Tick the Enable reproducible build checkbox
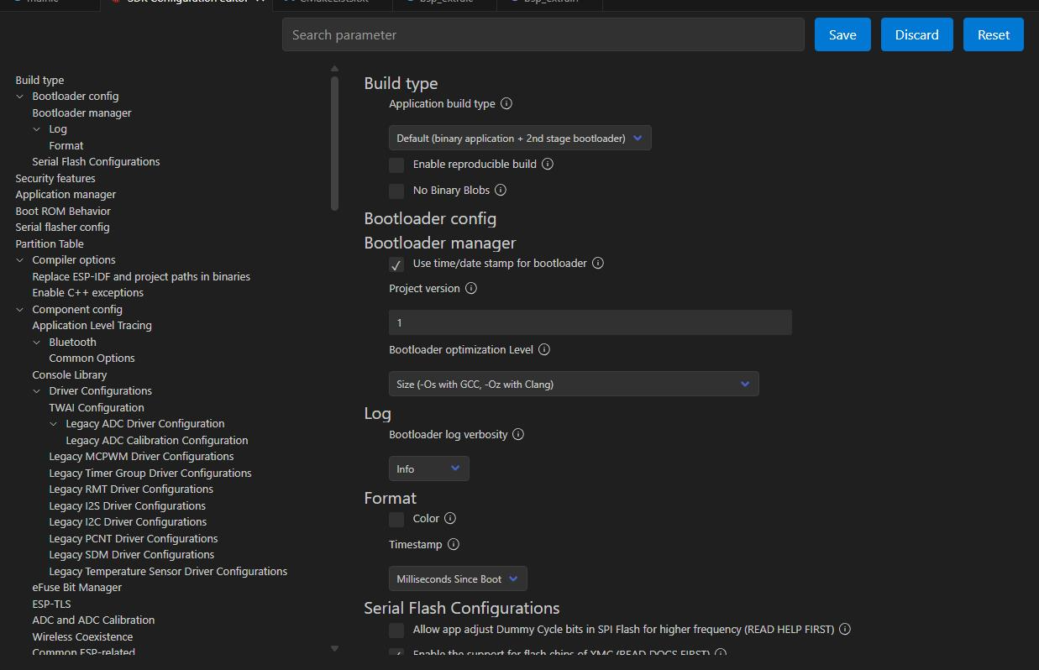Image resolution: width=1039 pixels, height=670 pixels. click(396, 165)
